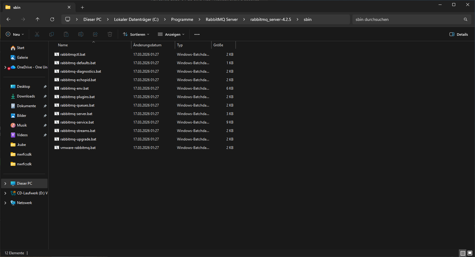Click the Share icon in toolbar

pos(95,34)
